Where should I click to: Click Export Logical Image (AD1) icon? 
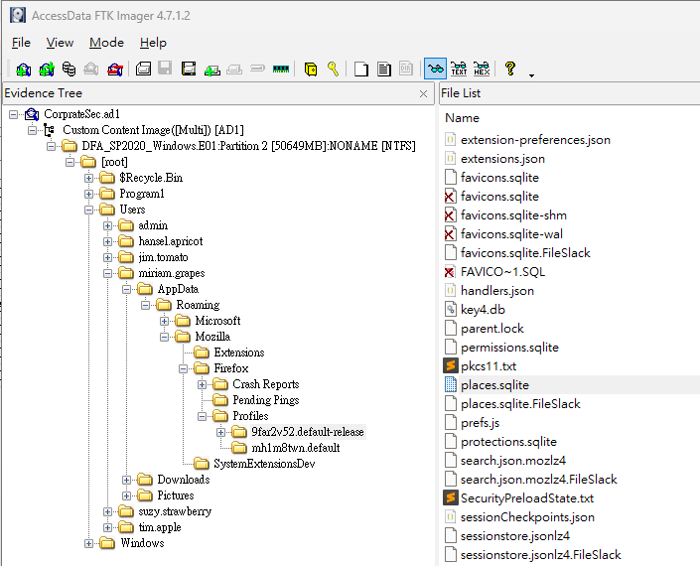[189, 69]
